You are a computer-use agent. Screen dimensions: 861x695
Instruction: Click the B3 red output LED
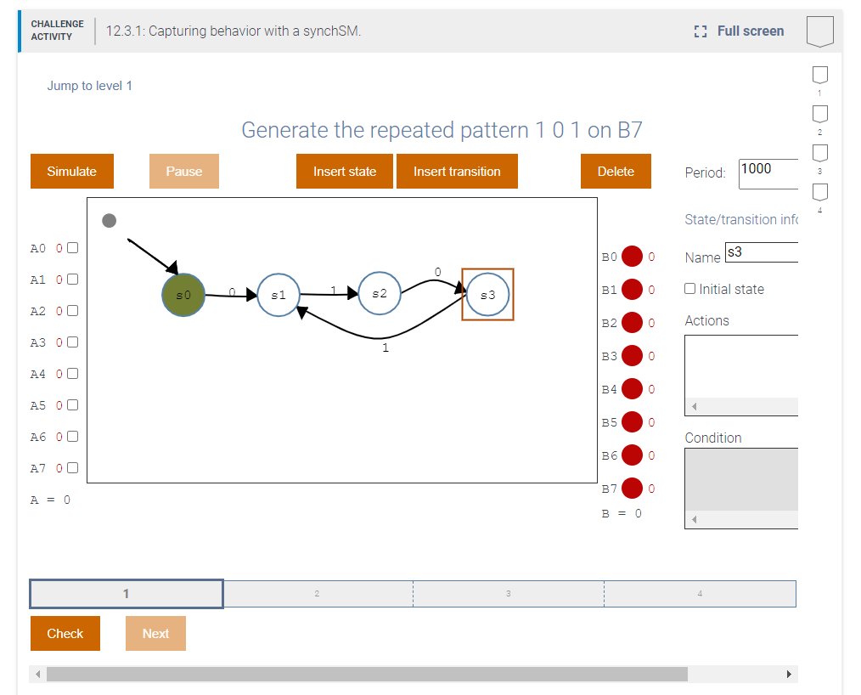[632, 356]
